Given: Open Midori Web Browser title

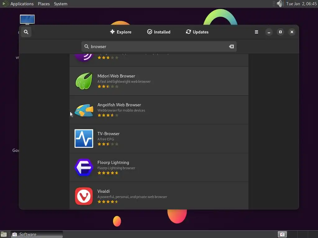Looking at the screenshot, I should [x=116, y=76].
